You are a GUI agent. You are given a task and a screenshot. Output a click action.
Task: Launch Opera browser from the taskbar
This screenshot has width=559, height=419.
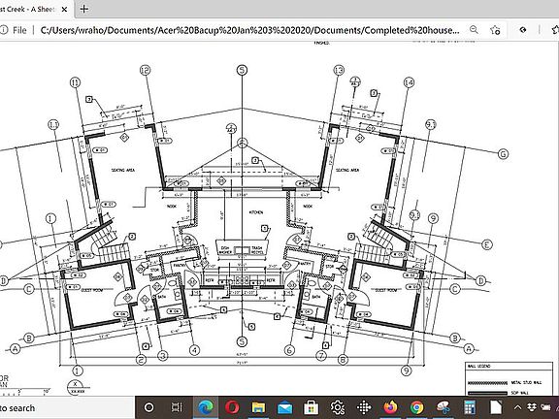232,407
